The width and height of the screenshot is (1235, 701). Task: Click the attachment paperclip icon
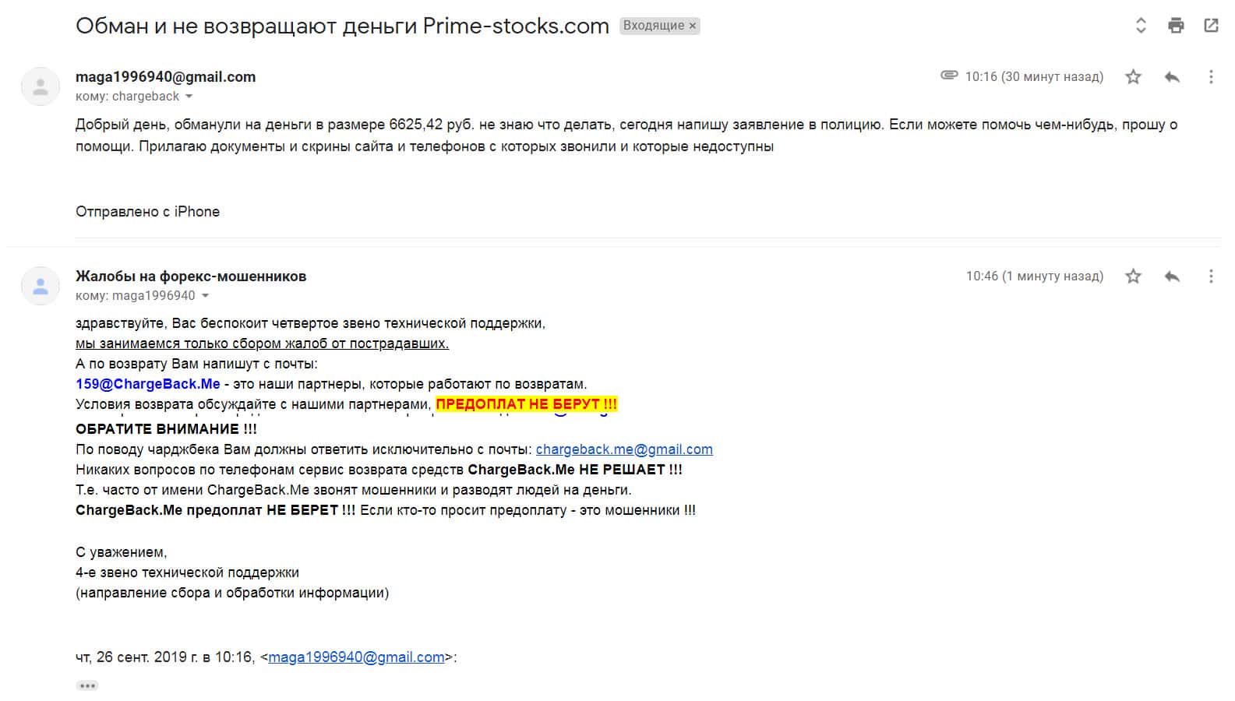coord(948,76)
